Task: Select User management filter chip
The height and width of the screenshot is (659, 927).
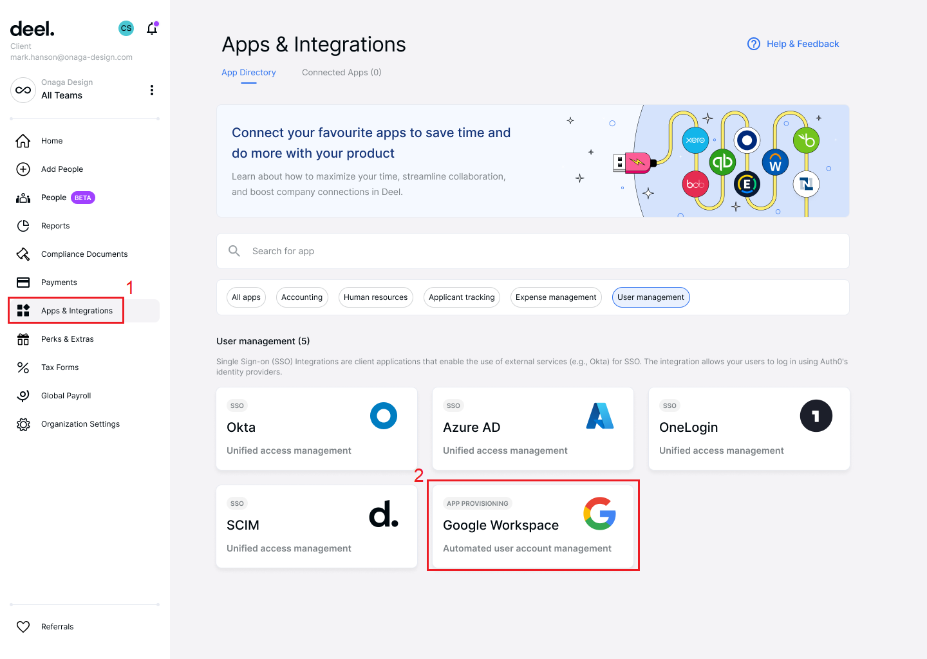Action: 651,297
